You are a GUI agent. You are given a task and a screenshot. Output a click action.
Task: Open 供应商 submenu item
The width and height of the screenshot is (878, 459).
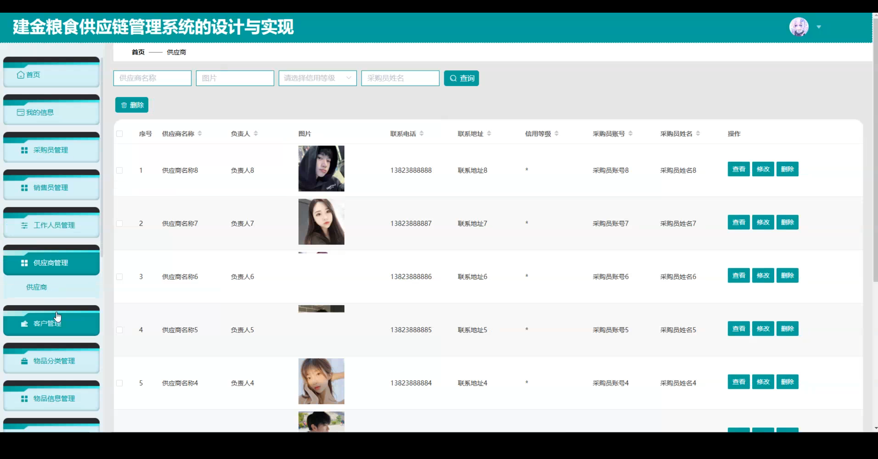point(36,287)
